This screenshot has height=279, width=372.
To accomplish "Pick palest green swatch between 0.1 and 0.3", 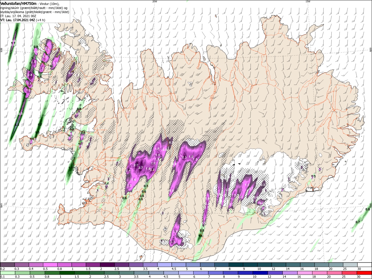I will coord(7,273).
